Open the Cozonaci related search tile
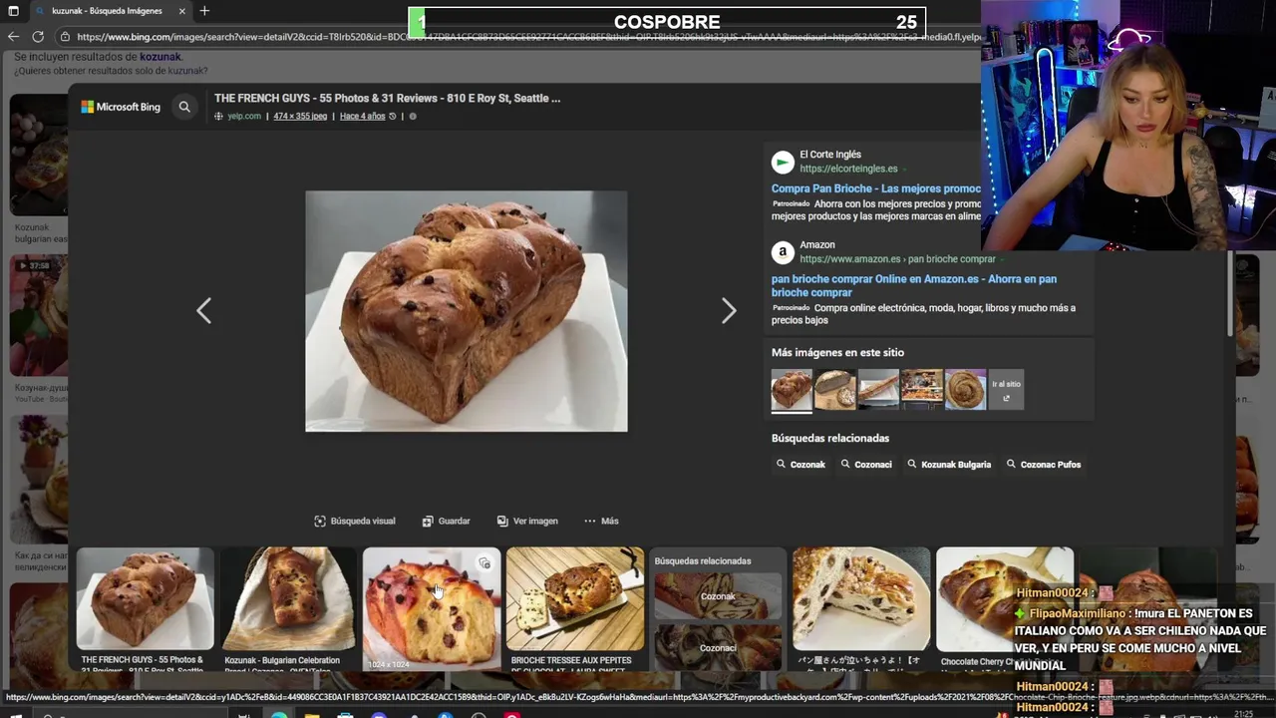This screenshot has width=1276, height=718. click(x=718, y=647)
